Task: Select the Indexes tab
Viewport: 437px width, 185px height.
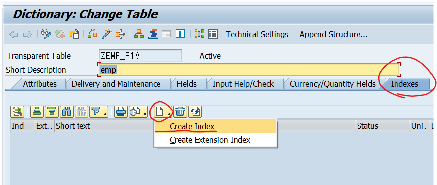Action: tap(405, 84)
